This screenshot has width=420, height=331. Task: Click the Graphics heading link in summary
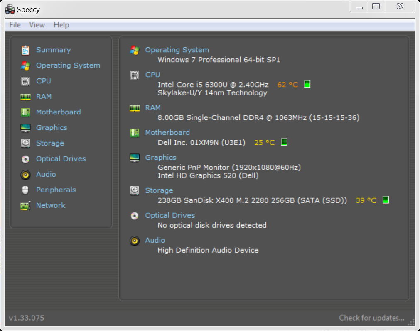click(161, 158)
